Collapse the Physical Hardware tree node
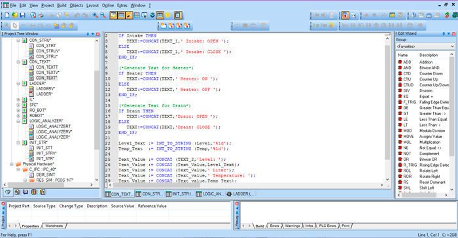The height and width of the screenshot is (238, 458). [12, 164]
